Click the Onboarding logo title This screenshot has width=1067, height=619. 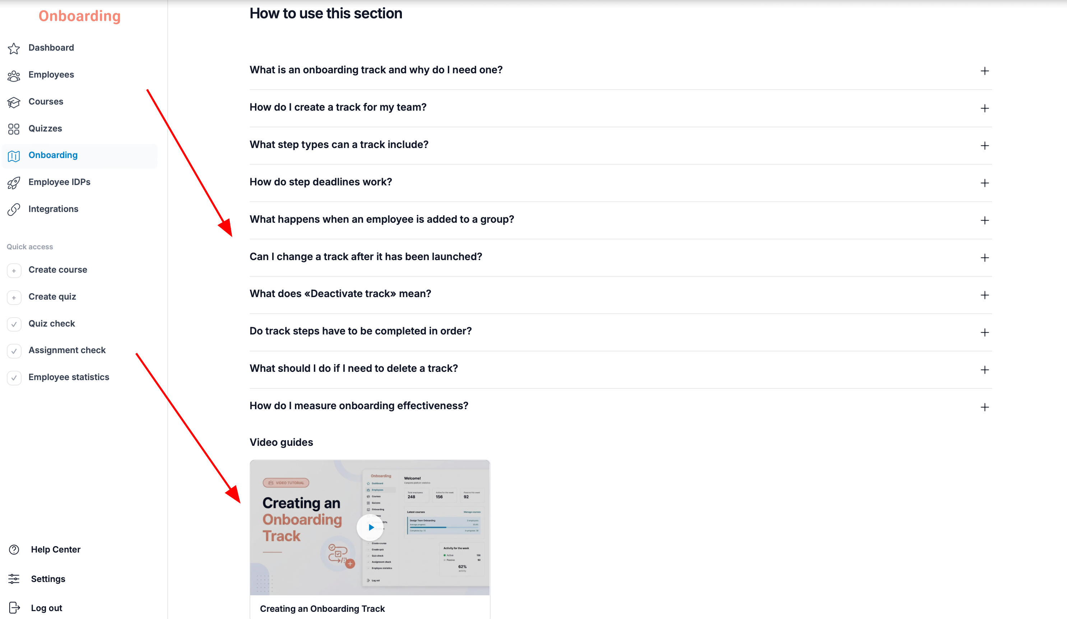point(80,16)
